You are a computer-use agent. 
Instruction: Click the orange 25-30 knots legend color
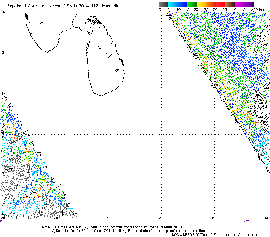[211, 4]
